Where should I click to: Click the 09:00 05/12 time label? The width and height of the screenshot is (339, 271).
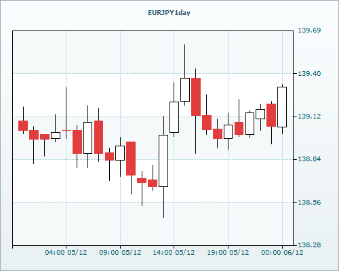(120, 252)
